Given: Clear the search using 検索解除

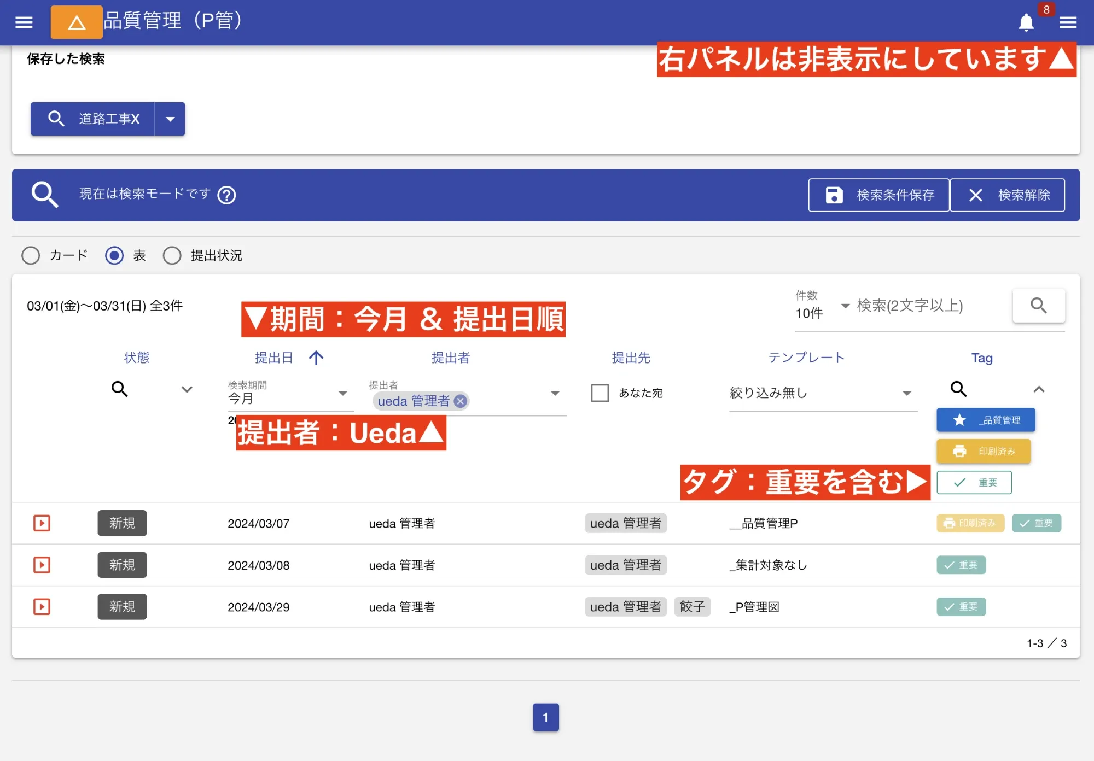Looking at the screenshot, I should click(x=1008, y=195).
